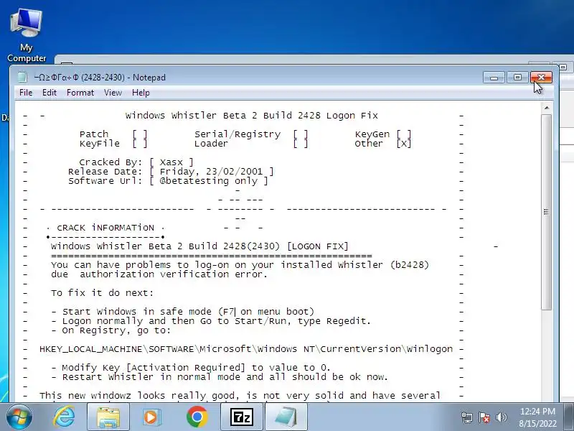Image resolution: width=574 pixels, height=431 pixels.
Task: Click the 'Serial/Registry' label in the text
Action: (x=237, y=134)
